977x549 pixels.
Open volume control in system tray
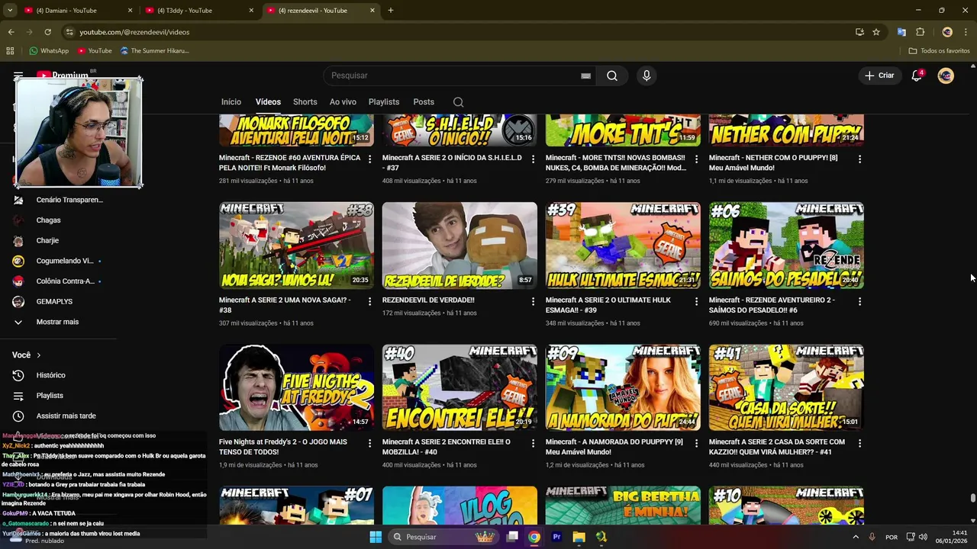(x=923, y=537)
